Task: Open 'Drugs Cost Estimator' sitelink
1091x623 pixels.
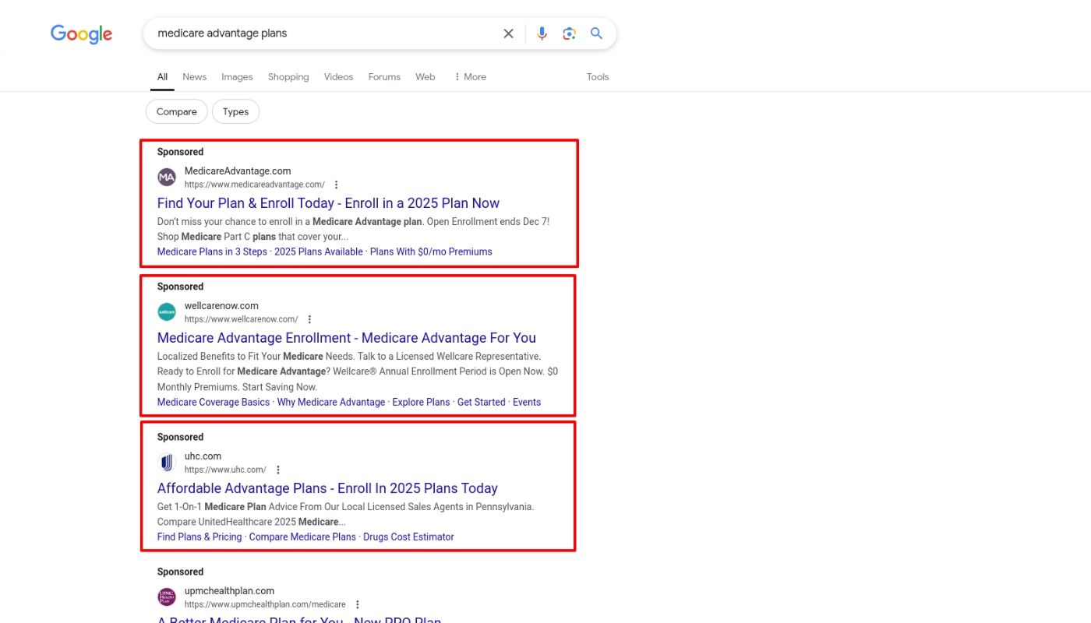Action: [408, 537]
